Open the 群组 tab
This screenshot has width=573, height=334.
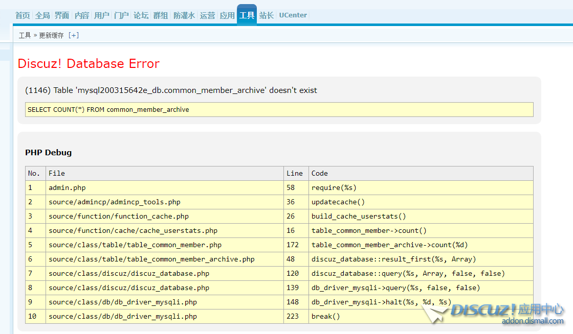point(161,15)
